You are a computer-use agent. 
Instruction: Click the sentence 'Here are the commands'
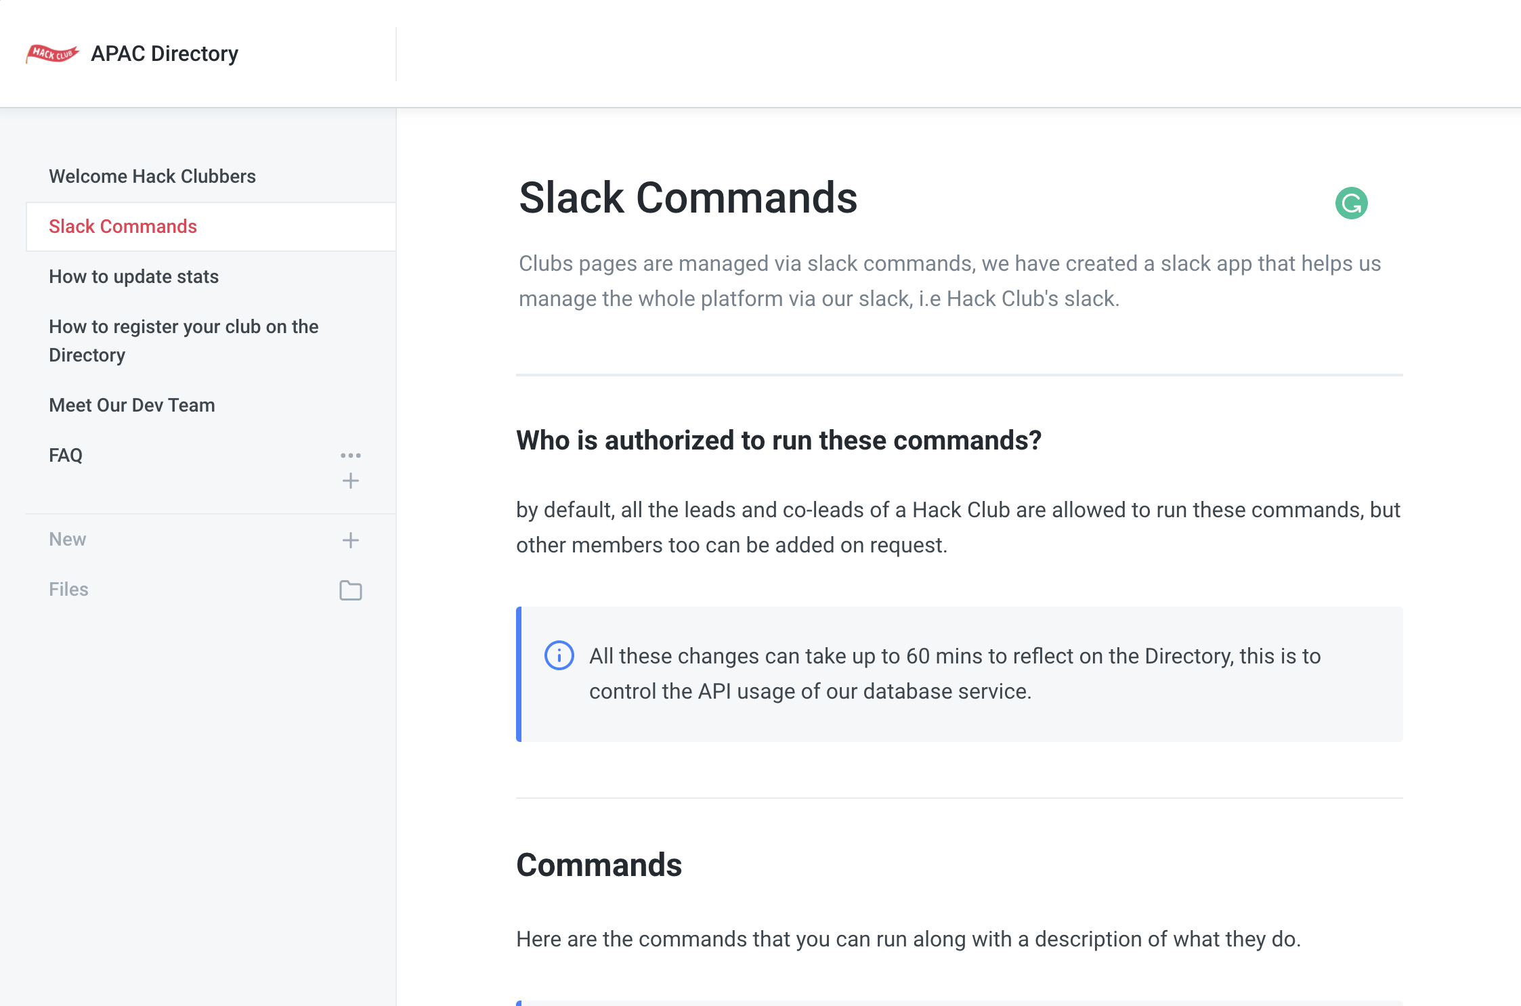pyautogui.click(x=908, y=939)
